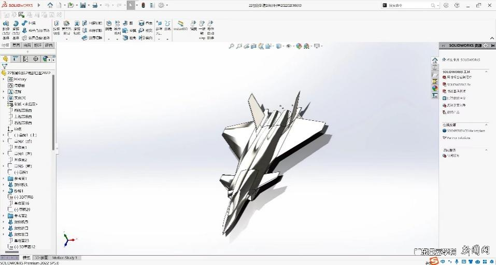Viewport: 496px width, 265px height.
Task: Expand the History node in the feature tree
Action: [x=4, y=79]
